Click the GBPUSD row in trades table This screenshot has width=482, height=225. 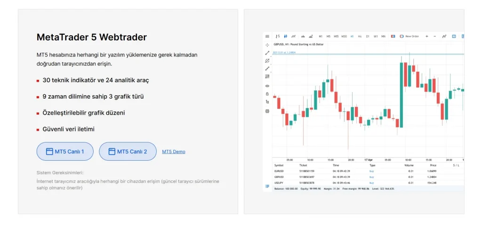(x=368, y=177)
